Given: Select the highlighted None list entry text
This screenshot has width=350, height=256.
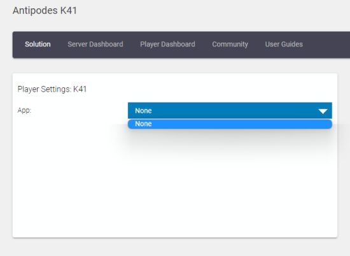Looking at the screenshot, I should pyautogui.click(x=143, y=124).
